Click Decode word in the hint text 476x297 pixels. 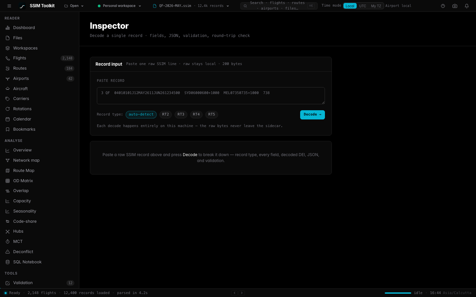pyautogui.click(x=190, y=155)
